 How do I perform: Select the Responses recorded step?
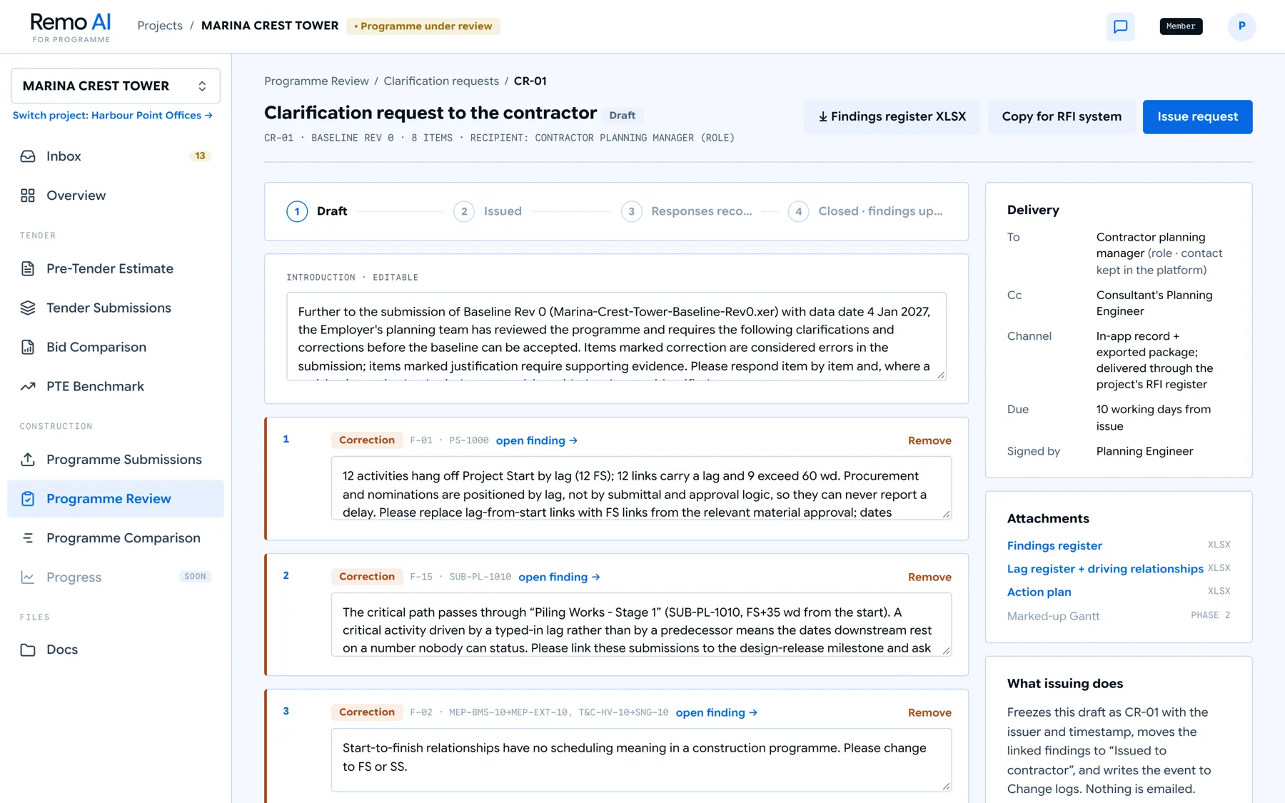pos(687,211)
